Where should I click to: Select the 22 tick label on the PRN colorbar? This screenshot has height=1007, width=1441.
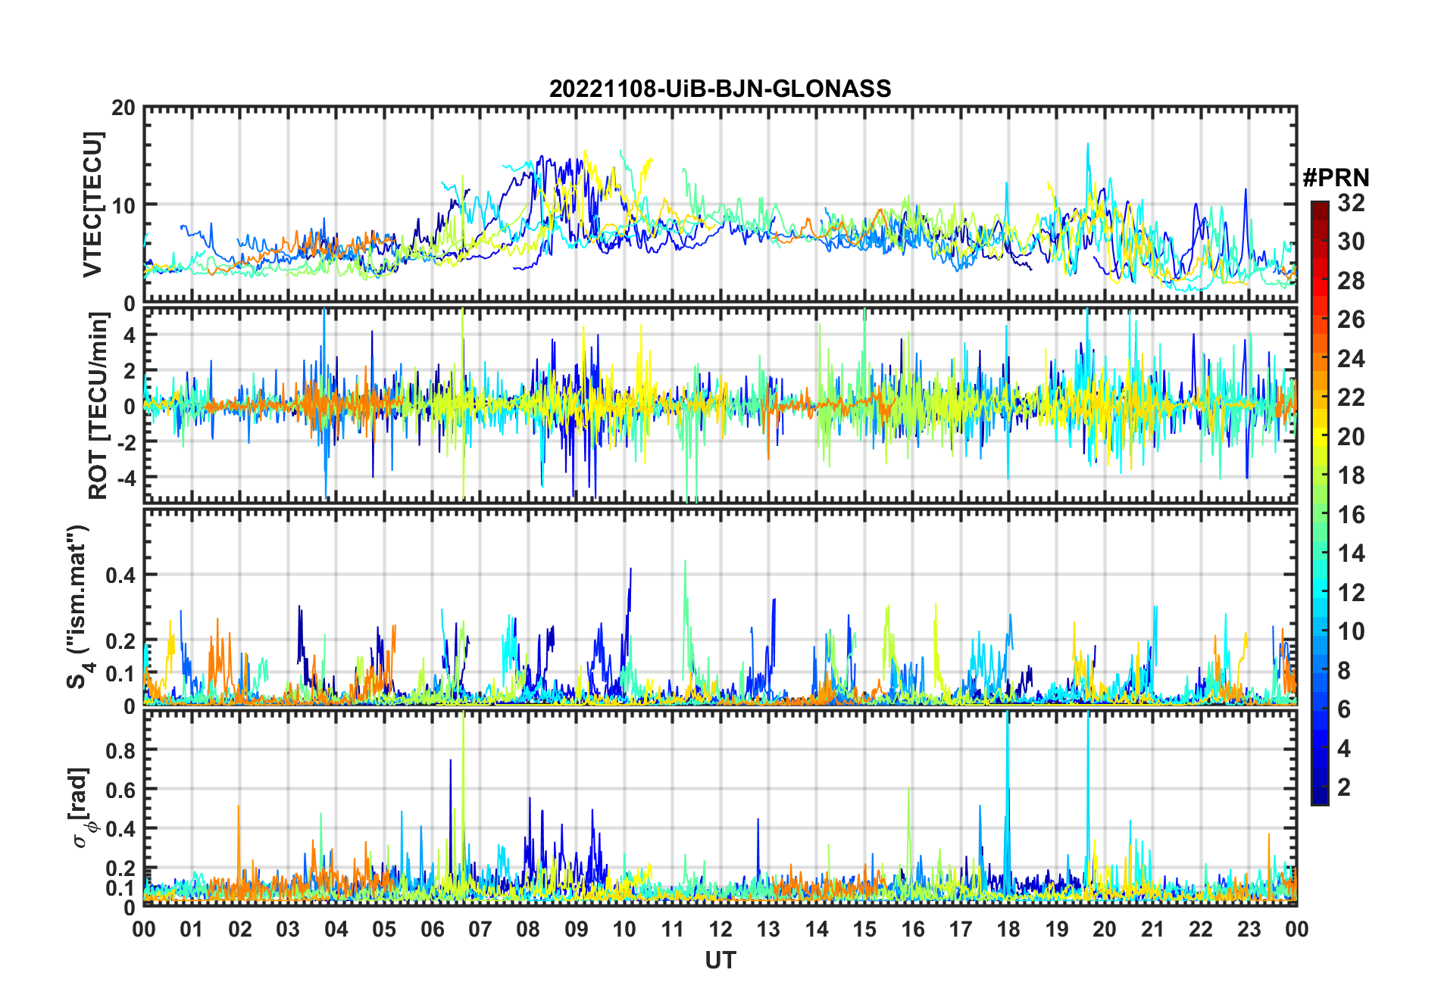click(x=1352, y=397)
